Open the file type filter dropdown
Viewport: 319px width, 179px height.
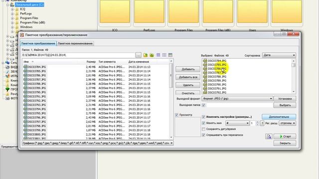[x=98, y=143]
